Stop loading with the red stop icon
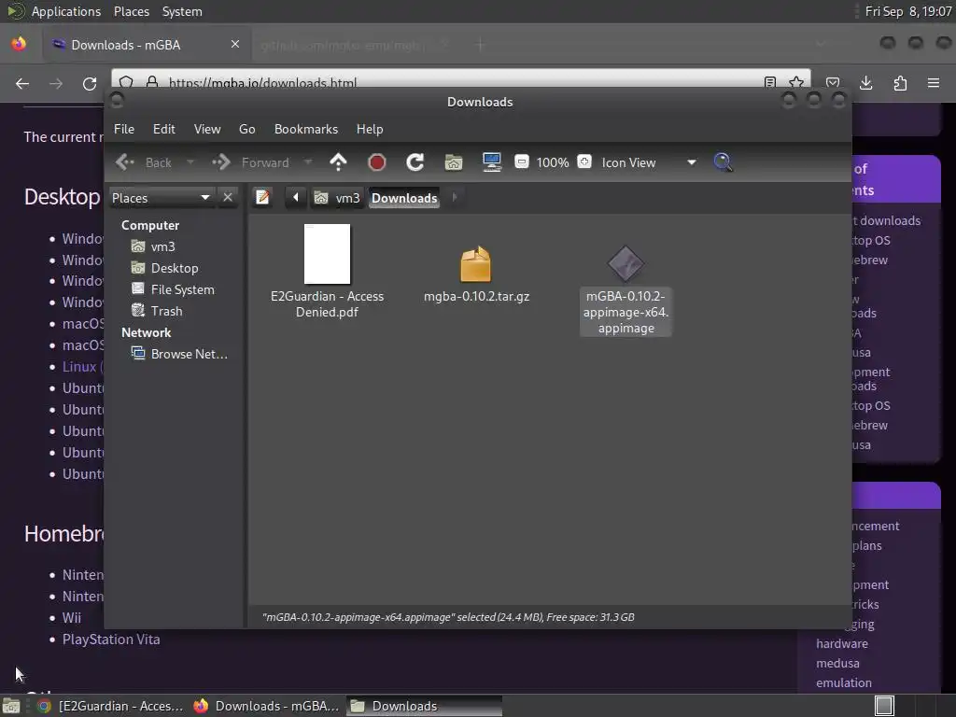 coord(377,162)
